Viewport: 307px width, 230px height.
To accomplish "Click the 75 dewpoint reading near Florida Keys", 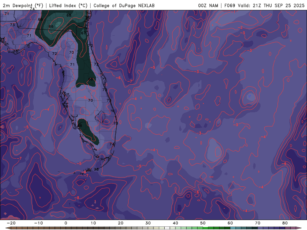I will [96, 169].
